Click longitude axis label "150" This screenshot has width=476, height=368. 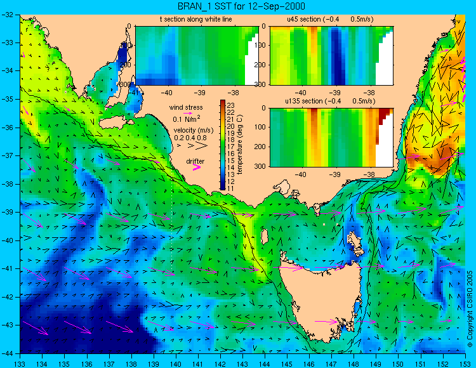click(x=399, y=364)
